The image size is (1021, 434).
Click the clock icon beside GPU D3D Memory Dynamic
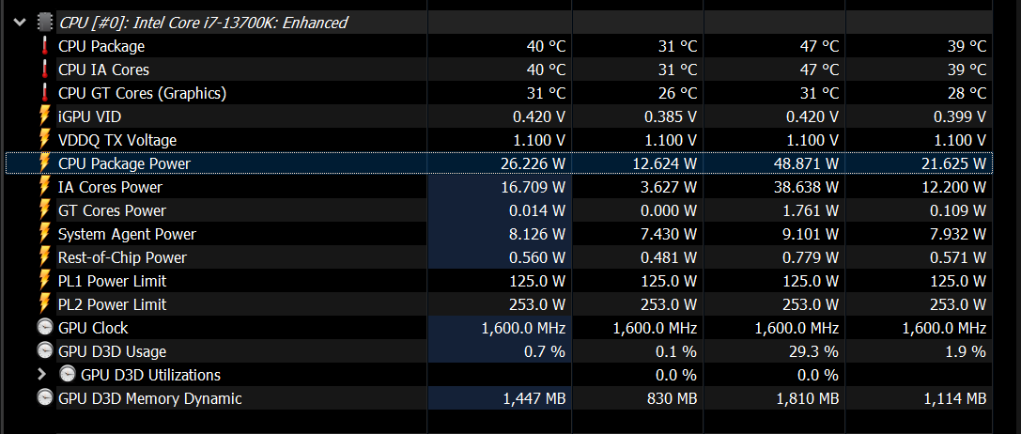pyautogui.click(x=44, y=397)
